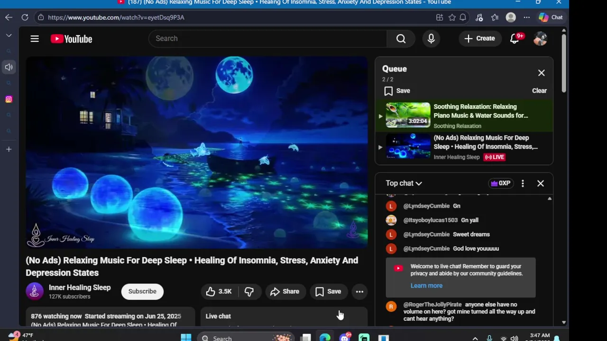Open YouTube notifications bell

(x=515, y=38)
